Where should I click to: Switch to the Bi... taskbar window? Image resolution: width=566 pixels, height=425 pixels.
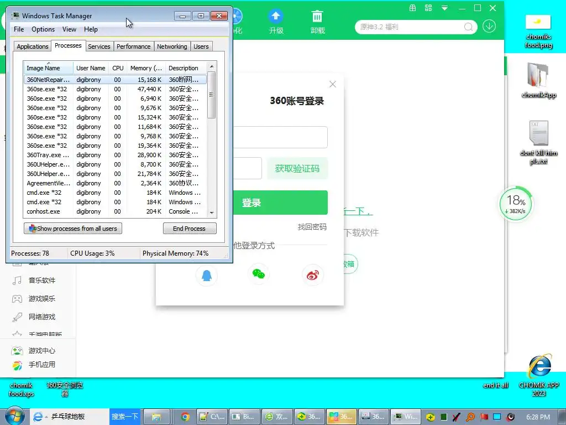[x=245, y=417]
